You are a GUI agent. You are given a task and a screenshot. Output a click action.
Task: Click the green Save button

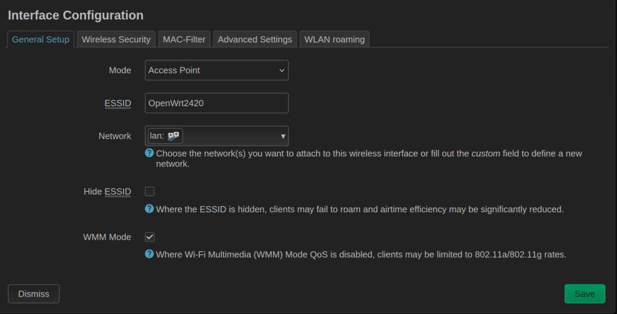584,294
